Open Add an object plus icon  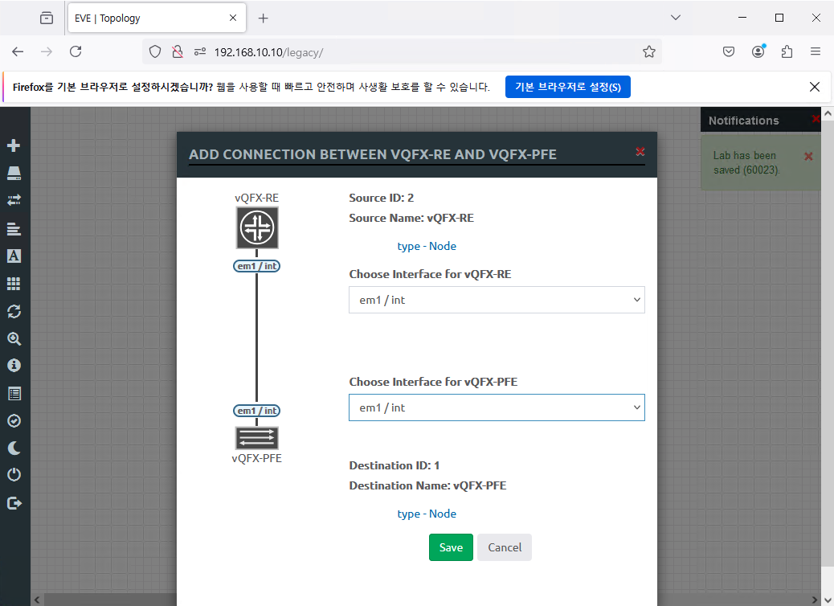14,145
